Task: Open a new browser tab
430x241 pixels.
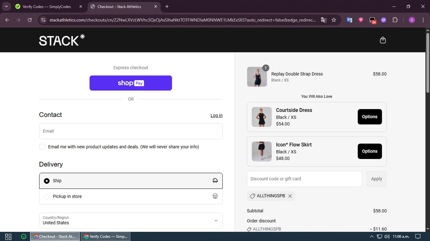Action: [x=167, y=7]
